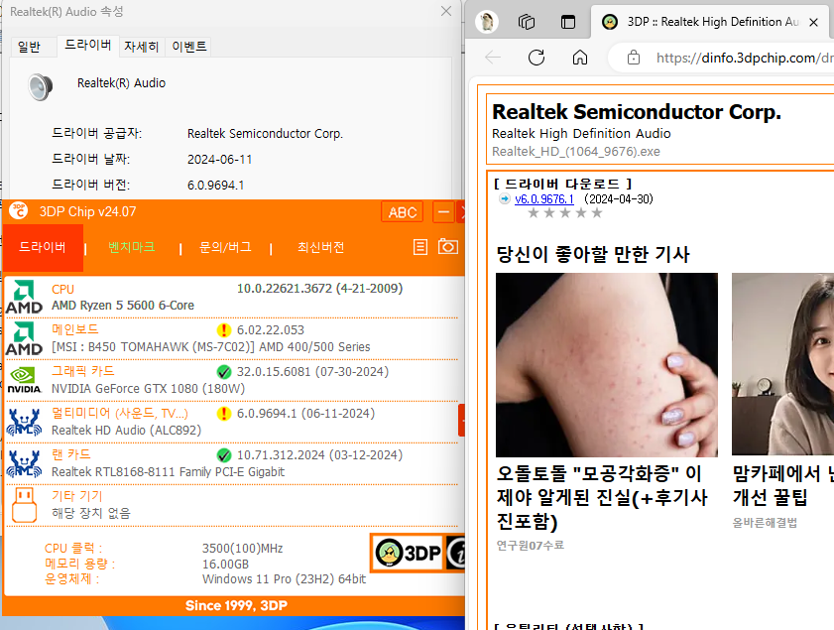
Task: Click the browser address bar
Action: point(734,59)
